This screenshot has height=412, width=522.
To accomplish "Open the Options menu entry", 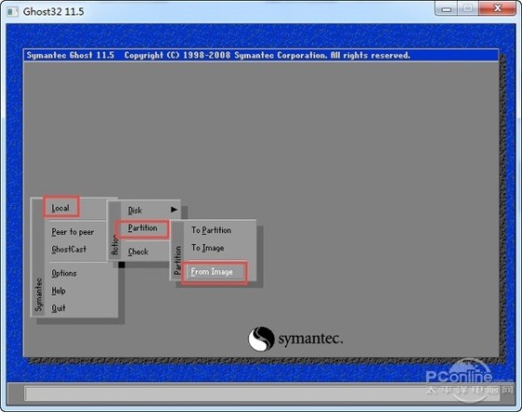I will pos(64,273).
